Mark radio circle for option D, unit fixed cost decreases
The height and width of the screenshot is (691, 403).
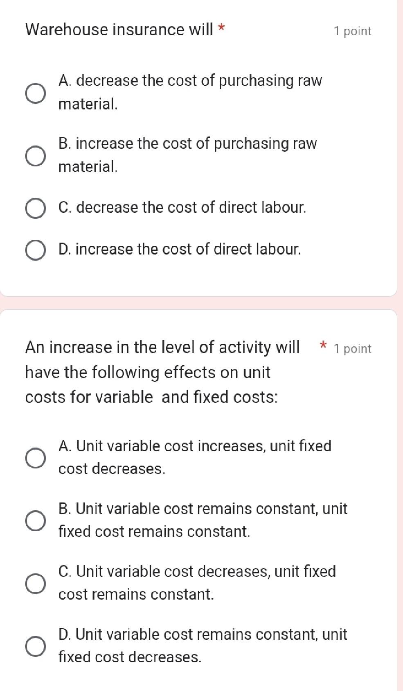pyautogui.click(x=36, y=646)
